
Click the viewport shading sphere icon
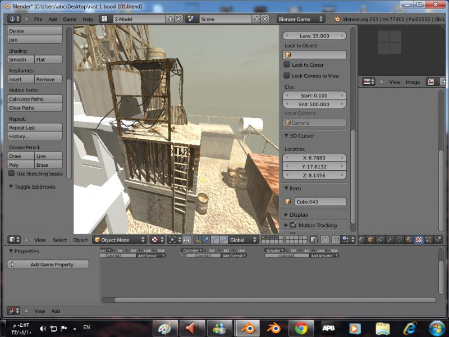click(154, 240)
